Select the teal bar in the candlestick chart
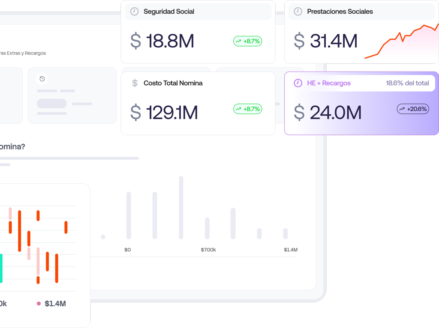 [1, 268]
